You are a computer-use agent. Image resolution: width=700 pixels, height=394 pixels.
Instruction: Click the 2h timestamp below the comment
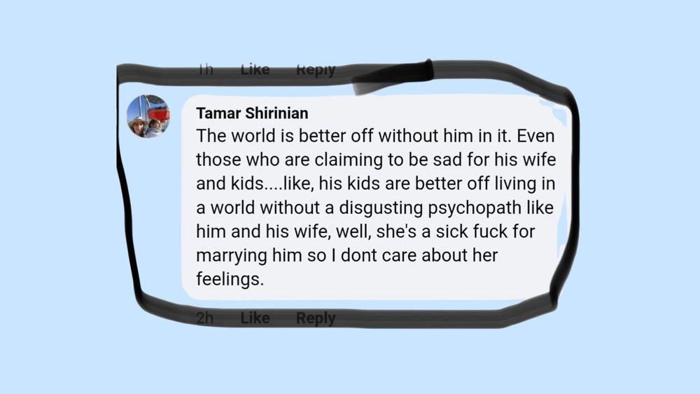click(205, 318)
